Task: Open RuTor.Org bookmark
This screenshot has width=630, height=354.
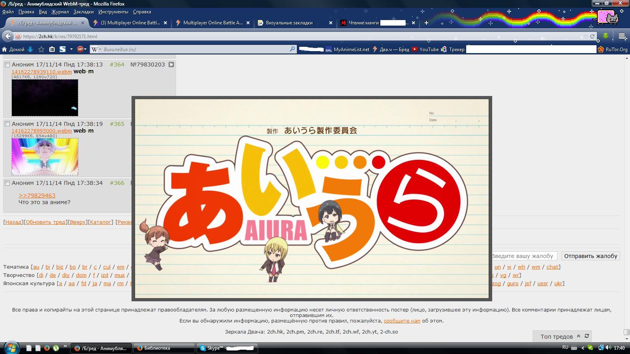Action: (x=613, y=49)
